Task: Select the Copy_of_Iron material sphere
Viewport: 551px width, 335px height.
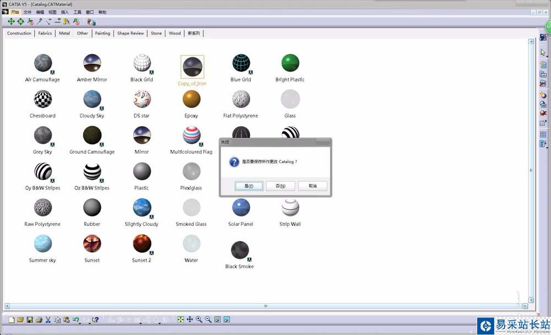Action: tap(192, 67)
